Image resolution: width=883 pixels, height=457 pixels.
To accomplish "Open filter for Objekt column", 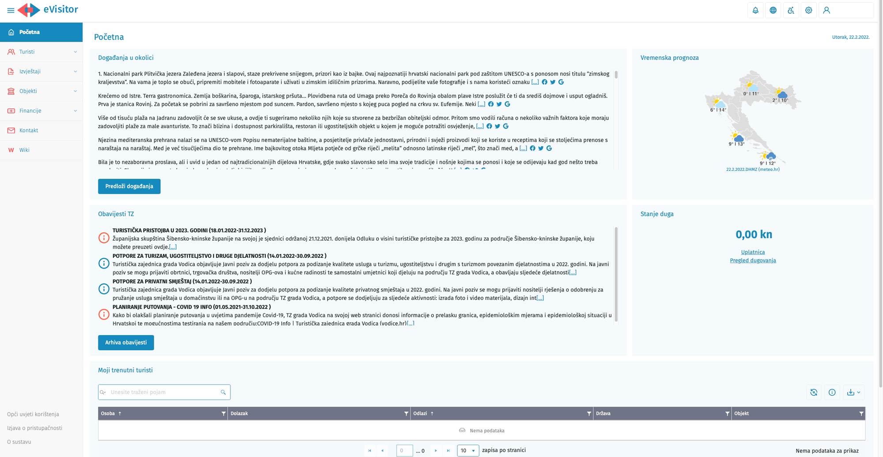I will click(x=861, y=414).
